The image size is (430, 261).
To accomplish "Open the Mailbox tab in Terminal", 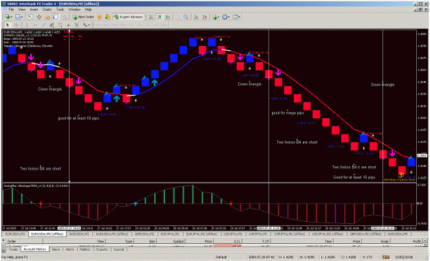I will pos(85,249).
